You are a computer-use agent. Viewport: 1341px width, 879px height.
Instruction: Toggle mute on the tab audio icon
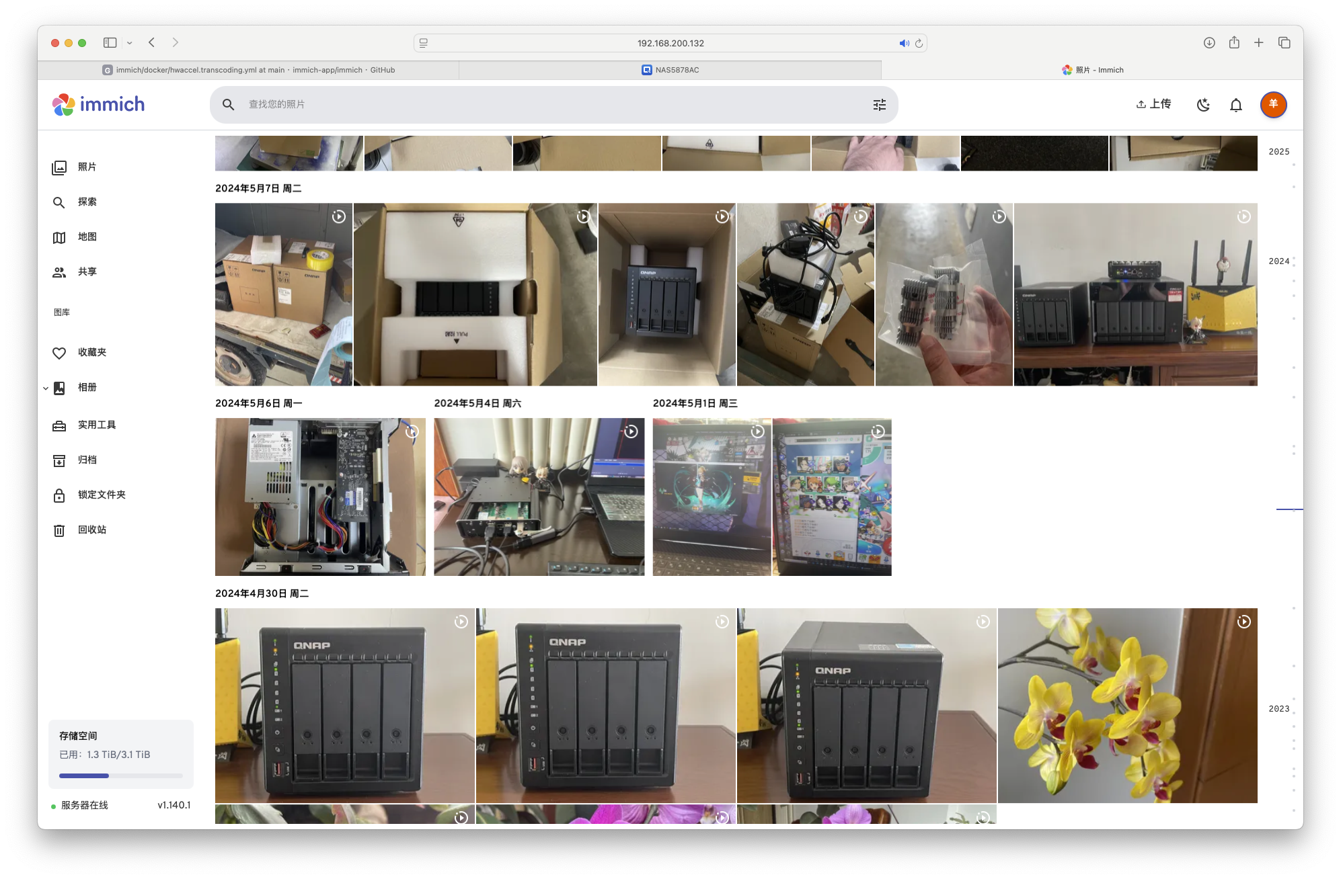pyautogui.click(x=903, y=43)
